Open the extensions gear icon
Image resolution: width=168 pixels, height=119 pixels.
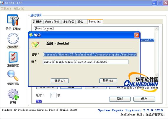13,94
